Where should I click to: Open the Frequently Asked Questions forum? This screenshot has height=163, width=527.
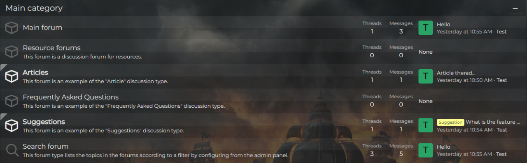(70, 97)
